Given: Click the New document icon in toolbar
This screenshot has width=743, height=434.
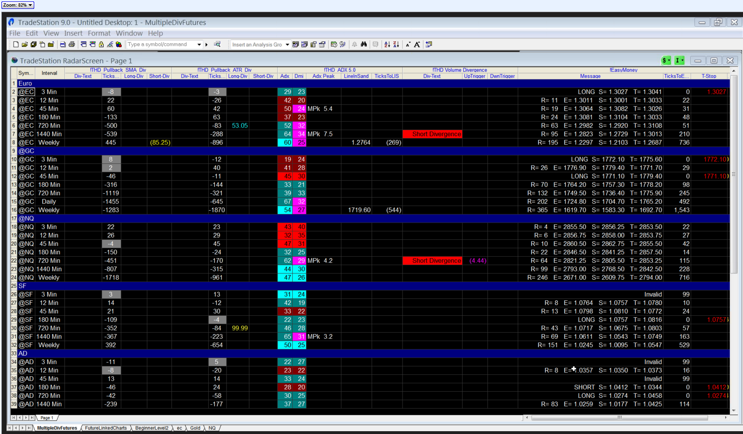Looking at the screenshot, I should 15,45.
